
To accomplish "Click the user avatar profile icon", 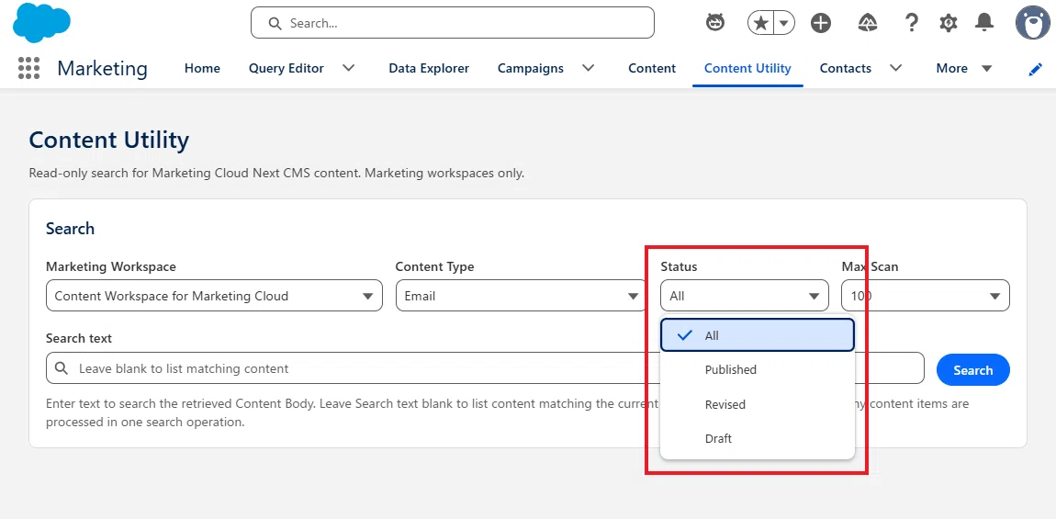I will 1032,23.
